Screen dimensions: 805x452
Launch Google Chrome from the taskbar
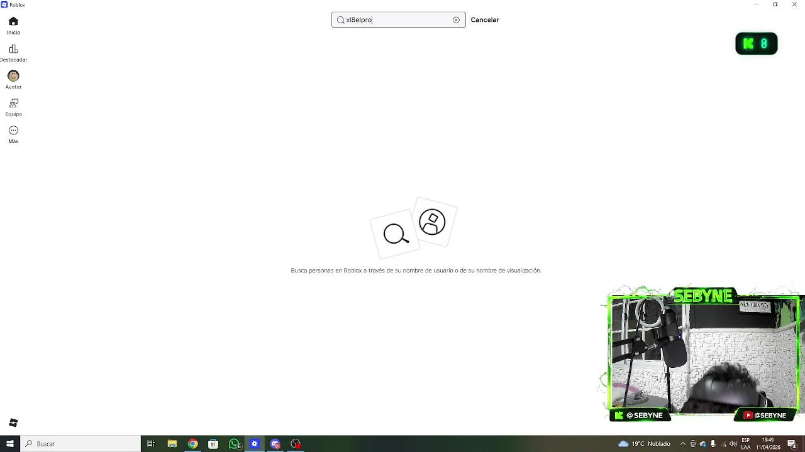click(192, 444)
